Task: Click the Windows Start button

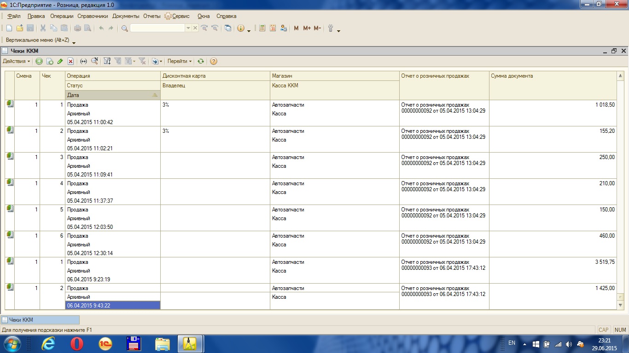Action: [x=12, y=344]
